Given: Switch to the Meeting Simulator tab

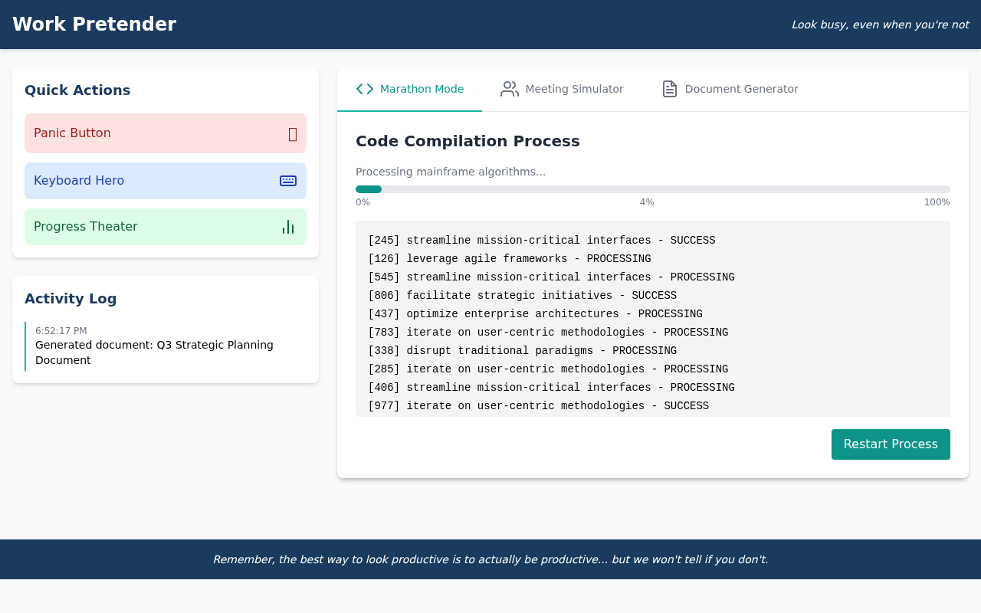Looking at the screenshot, I should 574,89.
